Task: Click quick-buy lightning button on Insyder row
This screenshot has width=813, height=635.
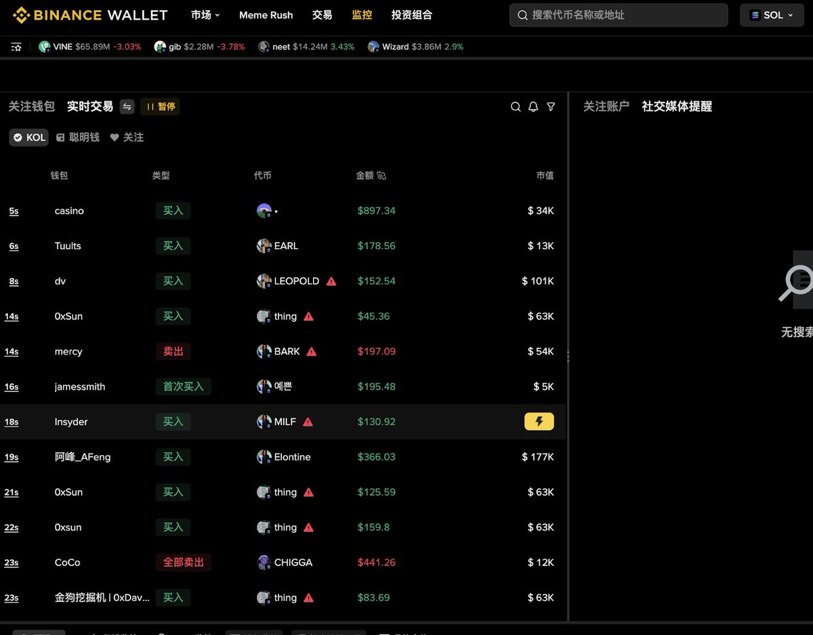Action: tap(539, 422)
